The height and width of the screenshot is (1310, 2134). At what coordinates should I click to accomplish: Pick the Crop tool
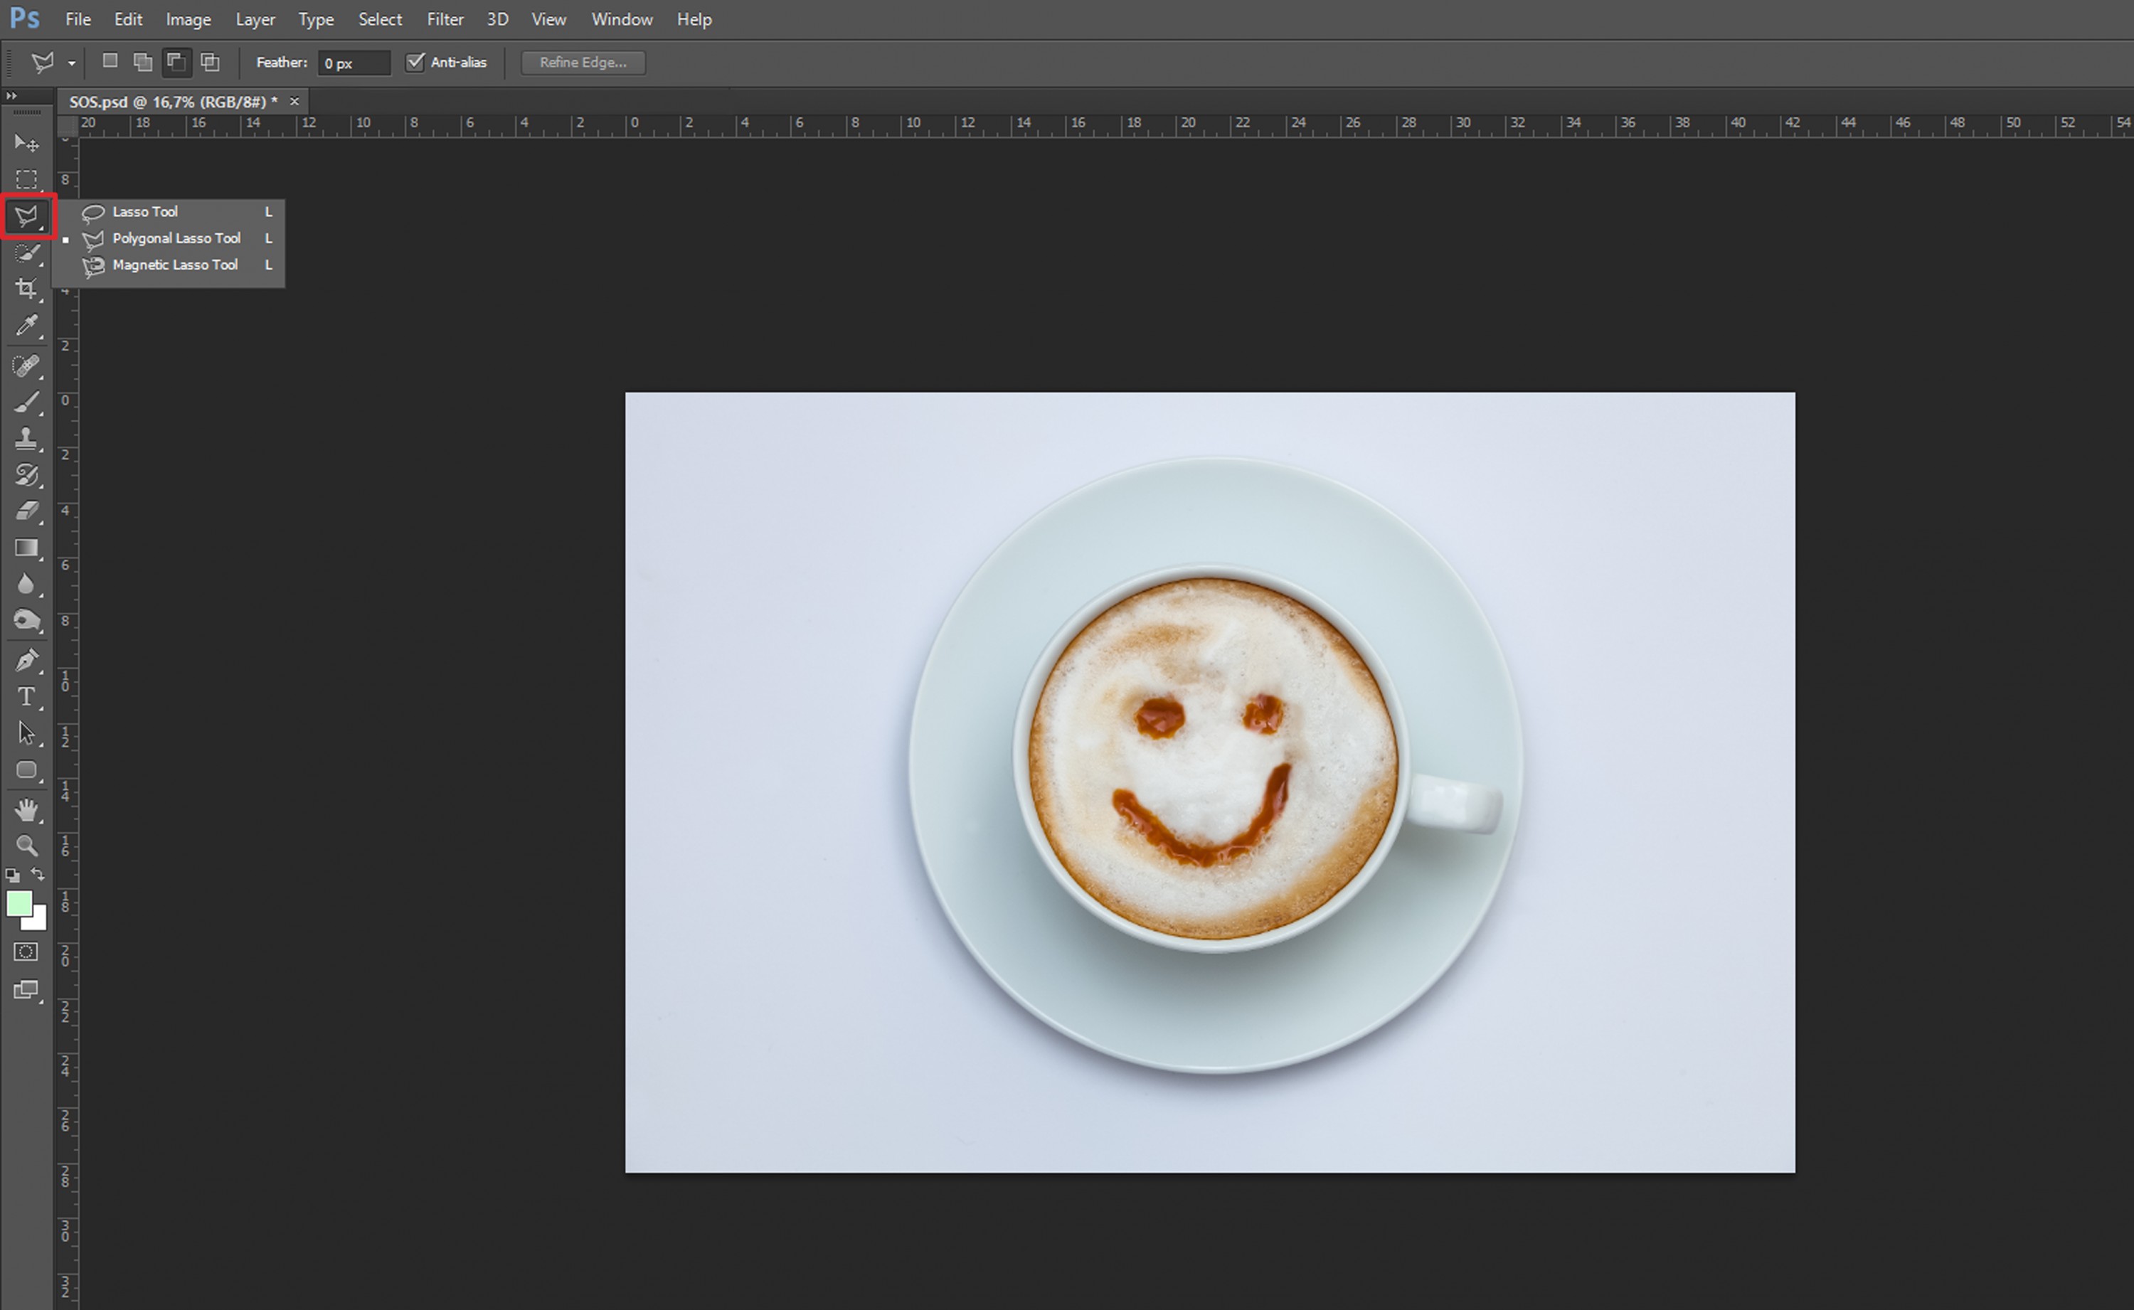tap(26, 289)
